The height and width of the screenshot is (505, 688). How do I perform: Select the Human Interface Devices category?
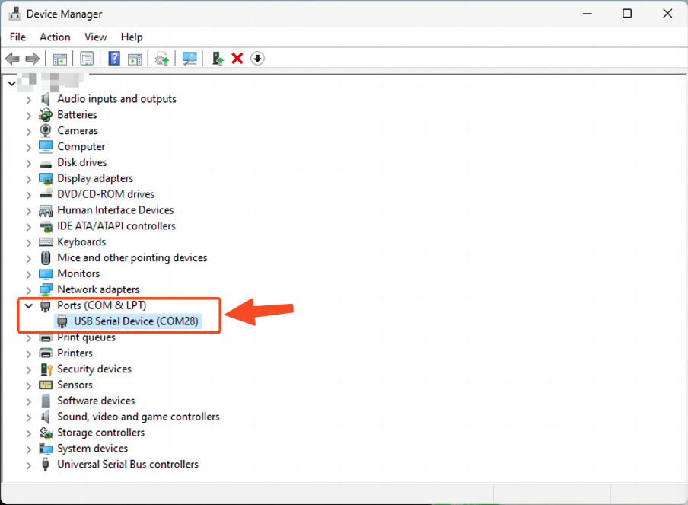115,210
